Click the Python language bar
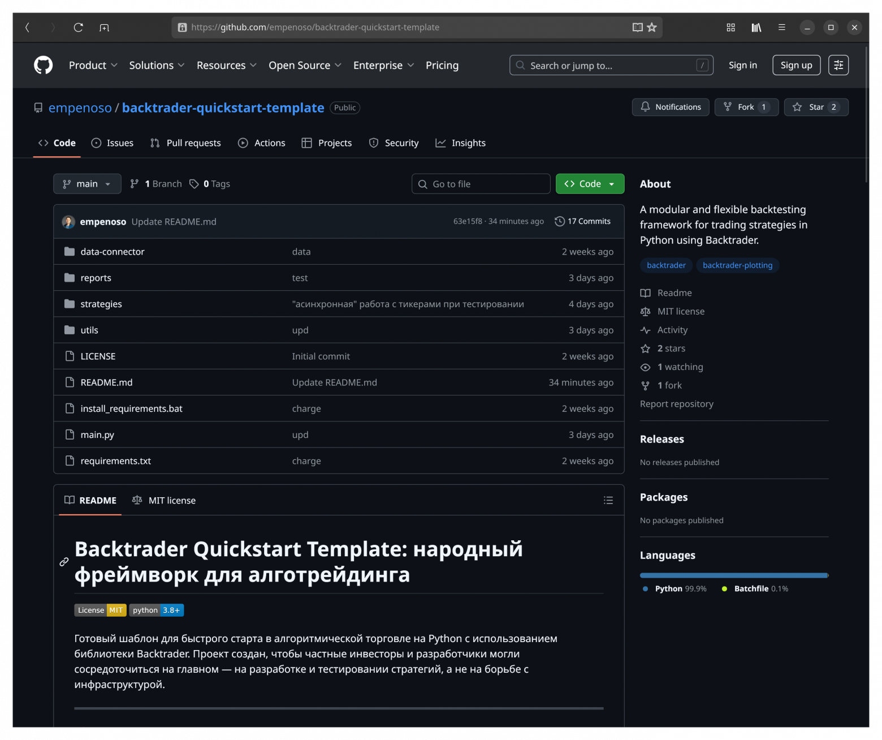Screen dimensions: 882x740 coord(734,575)
